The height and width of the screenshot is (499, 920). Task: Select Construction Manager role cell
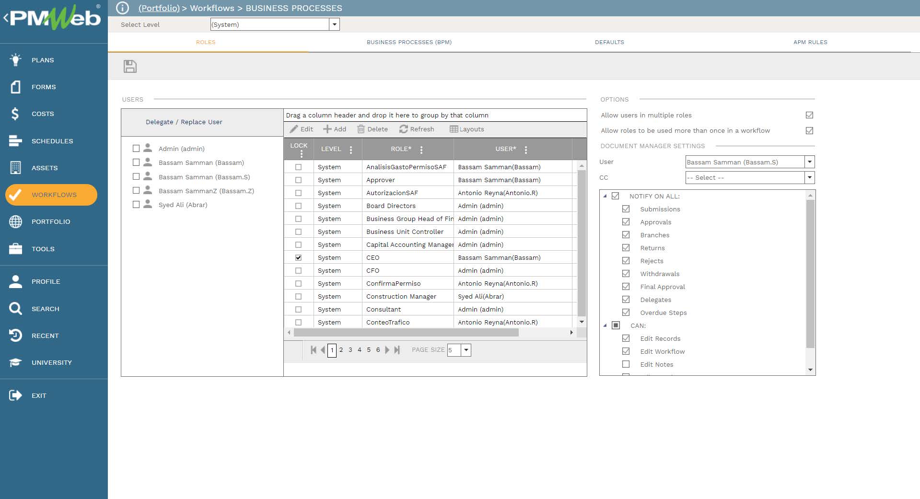point(408,296)
